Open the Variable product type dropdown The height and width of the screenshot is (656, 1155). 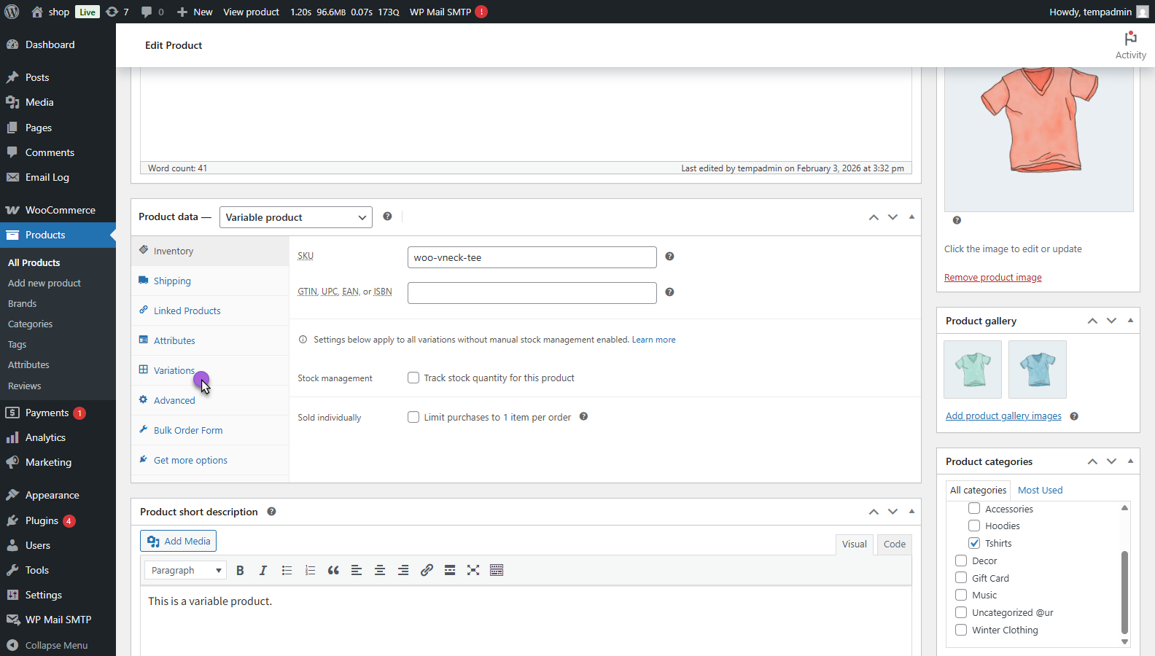point(295,217)
